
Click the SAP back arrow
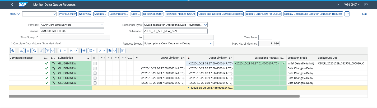tap(12, 5)
